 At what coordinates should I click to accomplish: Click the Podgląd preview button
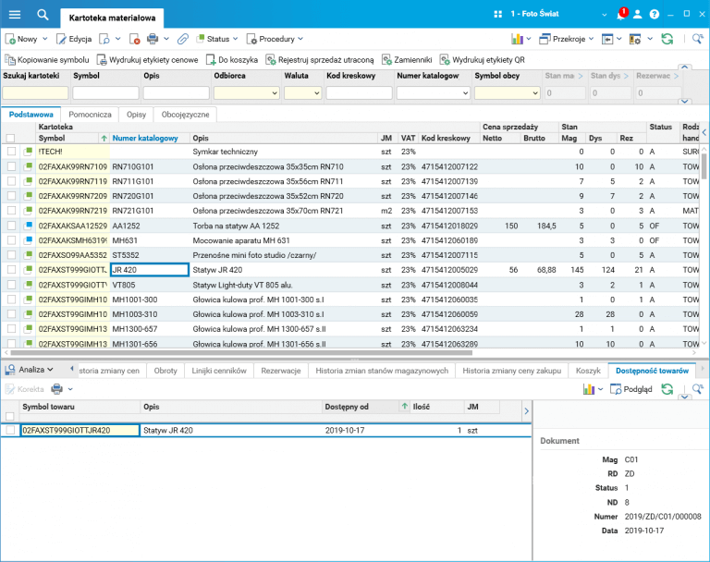[632, 389]
